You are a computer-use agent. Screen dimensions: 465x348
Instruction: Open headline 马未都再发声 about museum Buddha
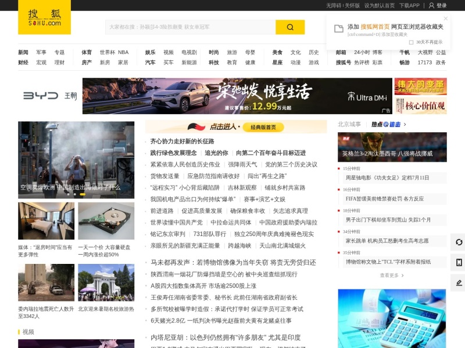(233, 263)
